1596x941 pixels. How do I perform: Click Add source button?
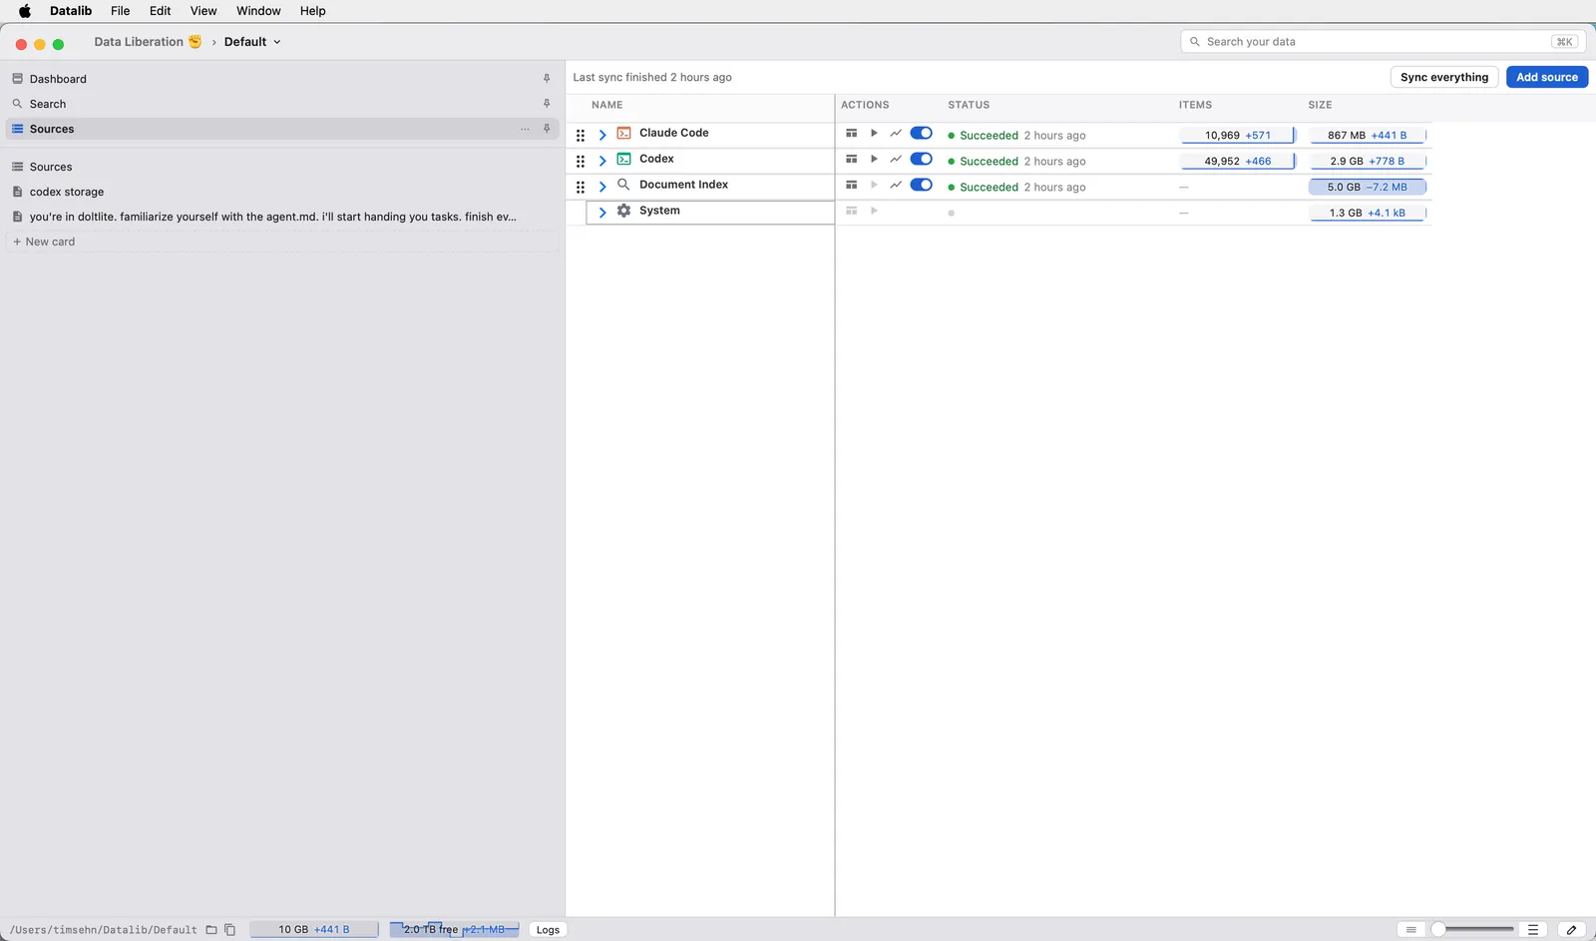(x=1547, y=77)
